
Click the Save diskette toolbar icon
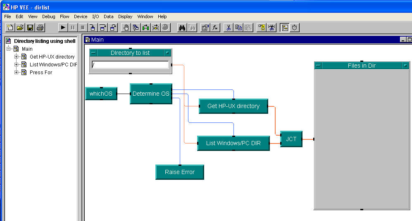click(30, 28)
